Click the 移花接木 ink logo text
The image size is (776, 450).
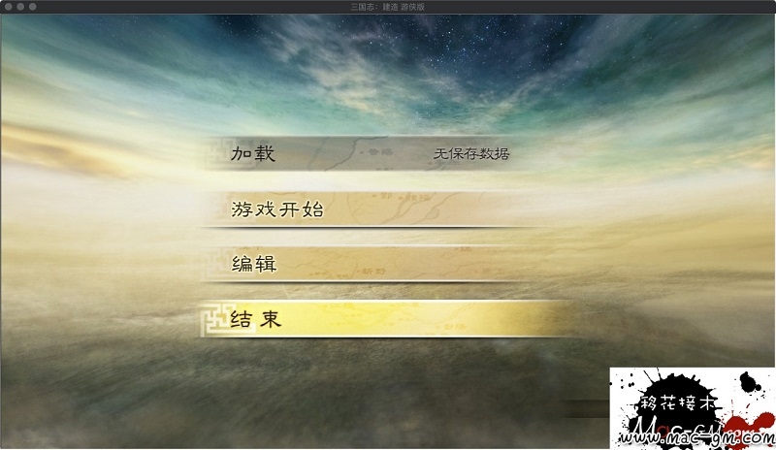click(x=678, y=403)
